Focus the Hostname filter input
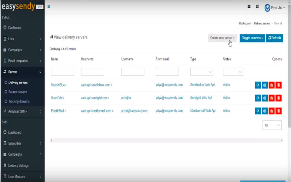The image size is (291, 182). pos(92,72)
